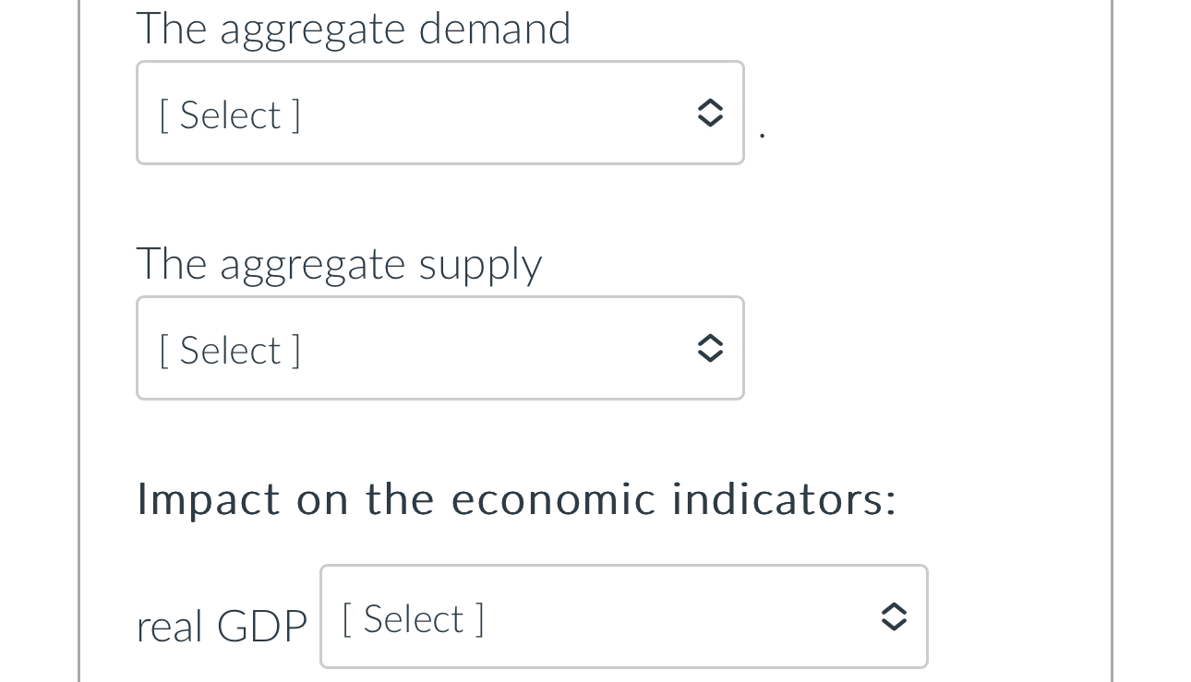Click the 'The aggregate demand' label
The image size is (1191, 682).
pyautogui.click(x=354, y=29)
